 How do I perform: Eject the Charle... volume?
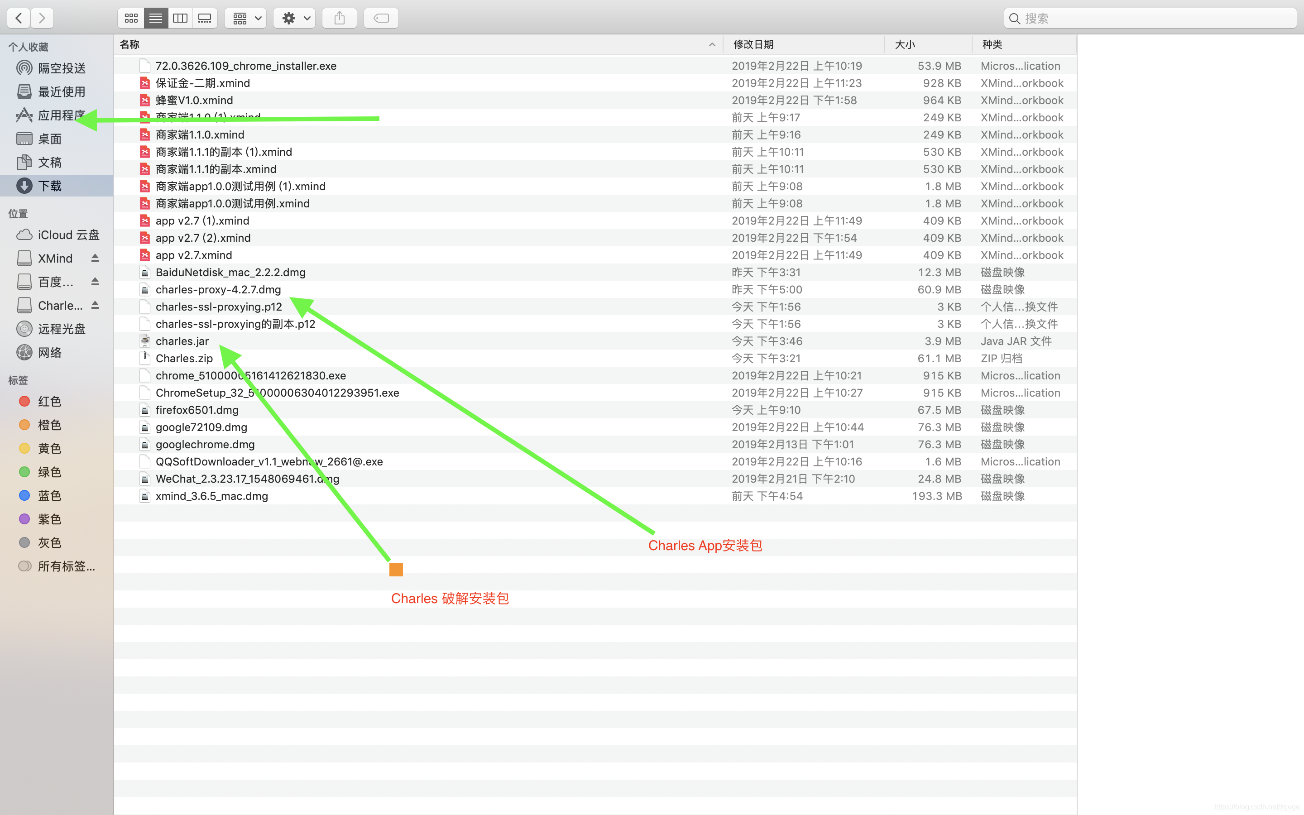coord(96,306)
